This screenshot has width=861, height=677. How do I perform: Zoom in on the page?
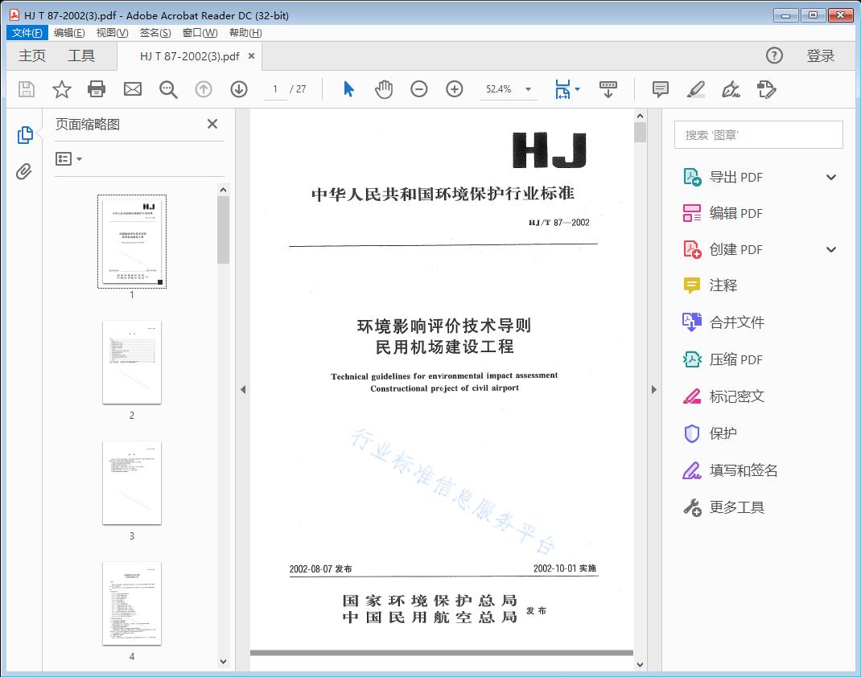click(454, 89)
